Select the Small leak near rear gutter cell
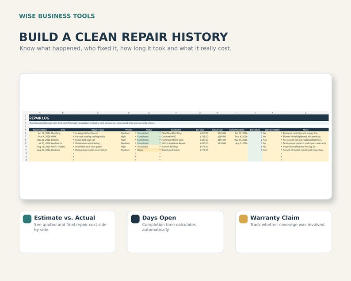Image resolution: width=351 pixels, height=281 pixels. [x=98, y=146]
